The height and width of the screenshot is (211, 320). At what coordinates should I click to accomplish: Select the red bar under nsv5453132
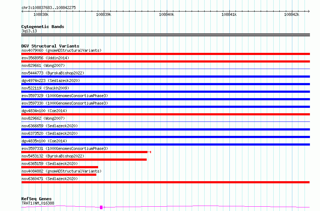[x=84, y=160]
